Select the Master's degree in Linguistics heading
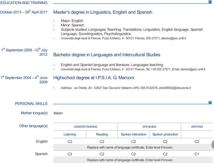The image size is (214, 163). pos(103,12)
